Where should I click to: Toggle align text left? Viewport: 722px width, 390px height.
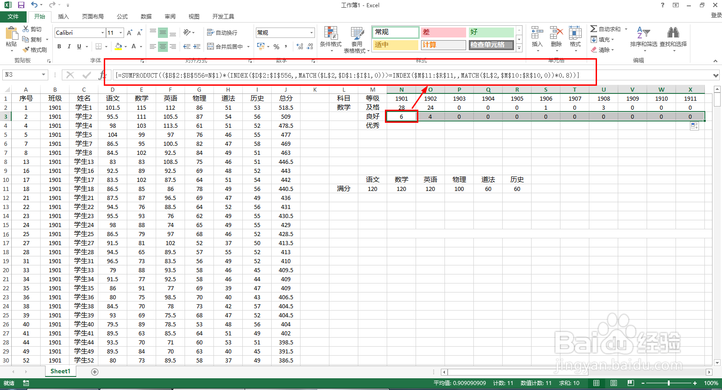pyautogui.click(x=153, y=46)
